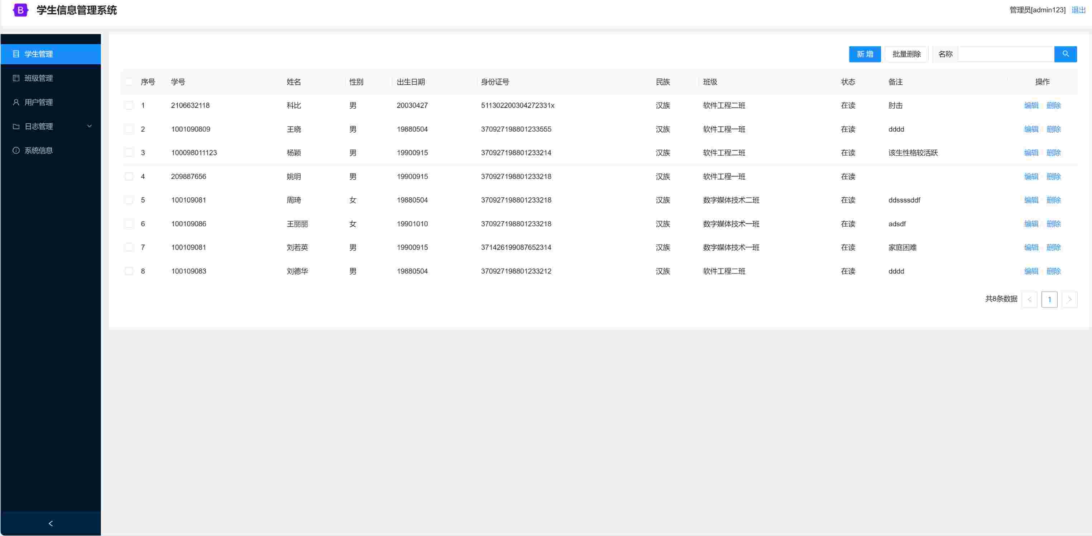The height and width of the screenshot is (536, 1092).
Task: Focus the 名称 search input field
Action: point(1005,54)
